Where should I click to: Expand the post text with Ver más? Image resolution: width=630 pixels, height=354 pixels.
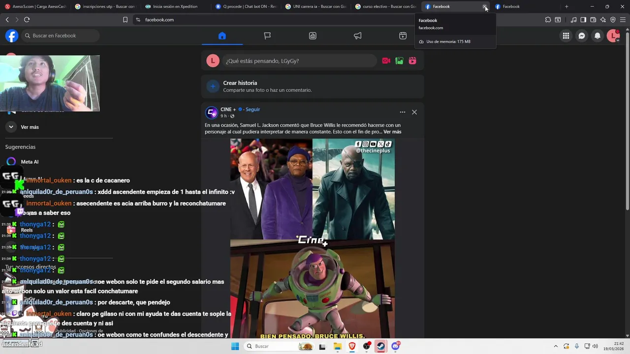(x=392, y=132)
